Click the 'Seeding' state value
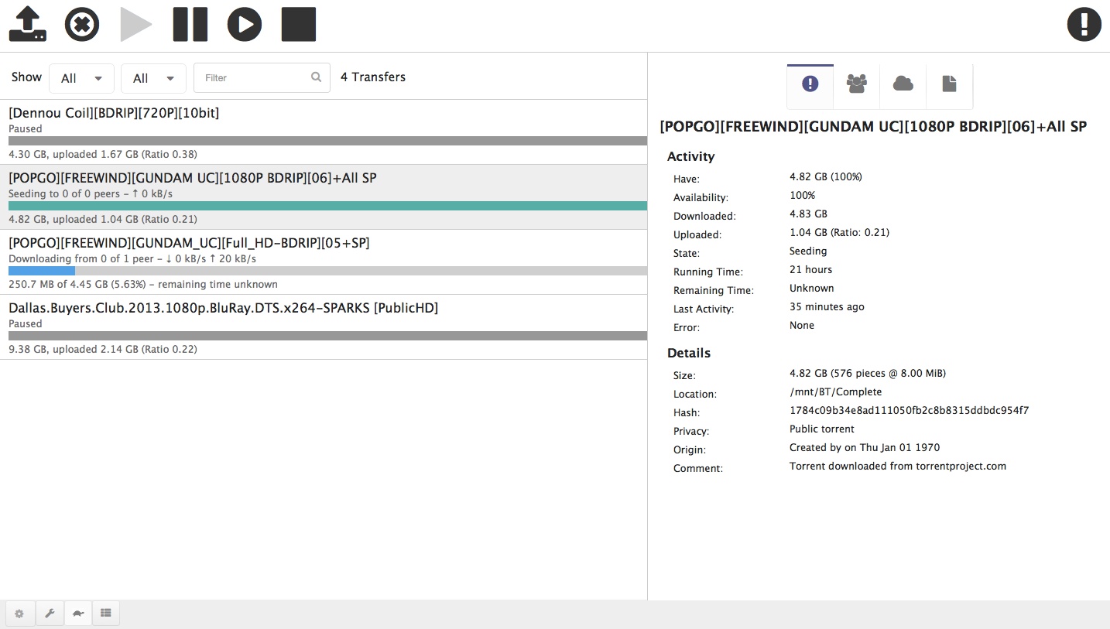 coord(808,251)
